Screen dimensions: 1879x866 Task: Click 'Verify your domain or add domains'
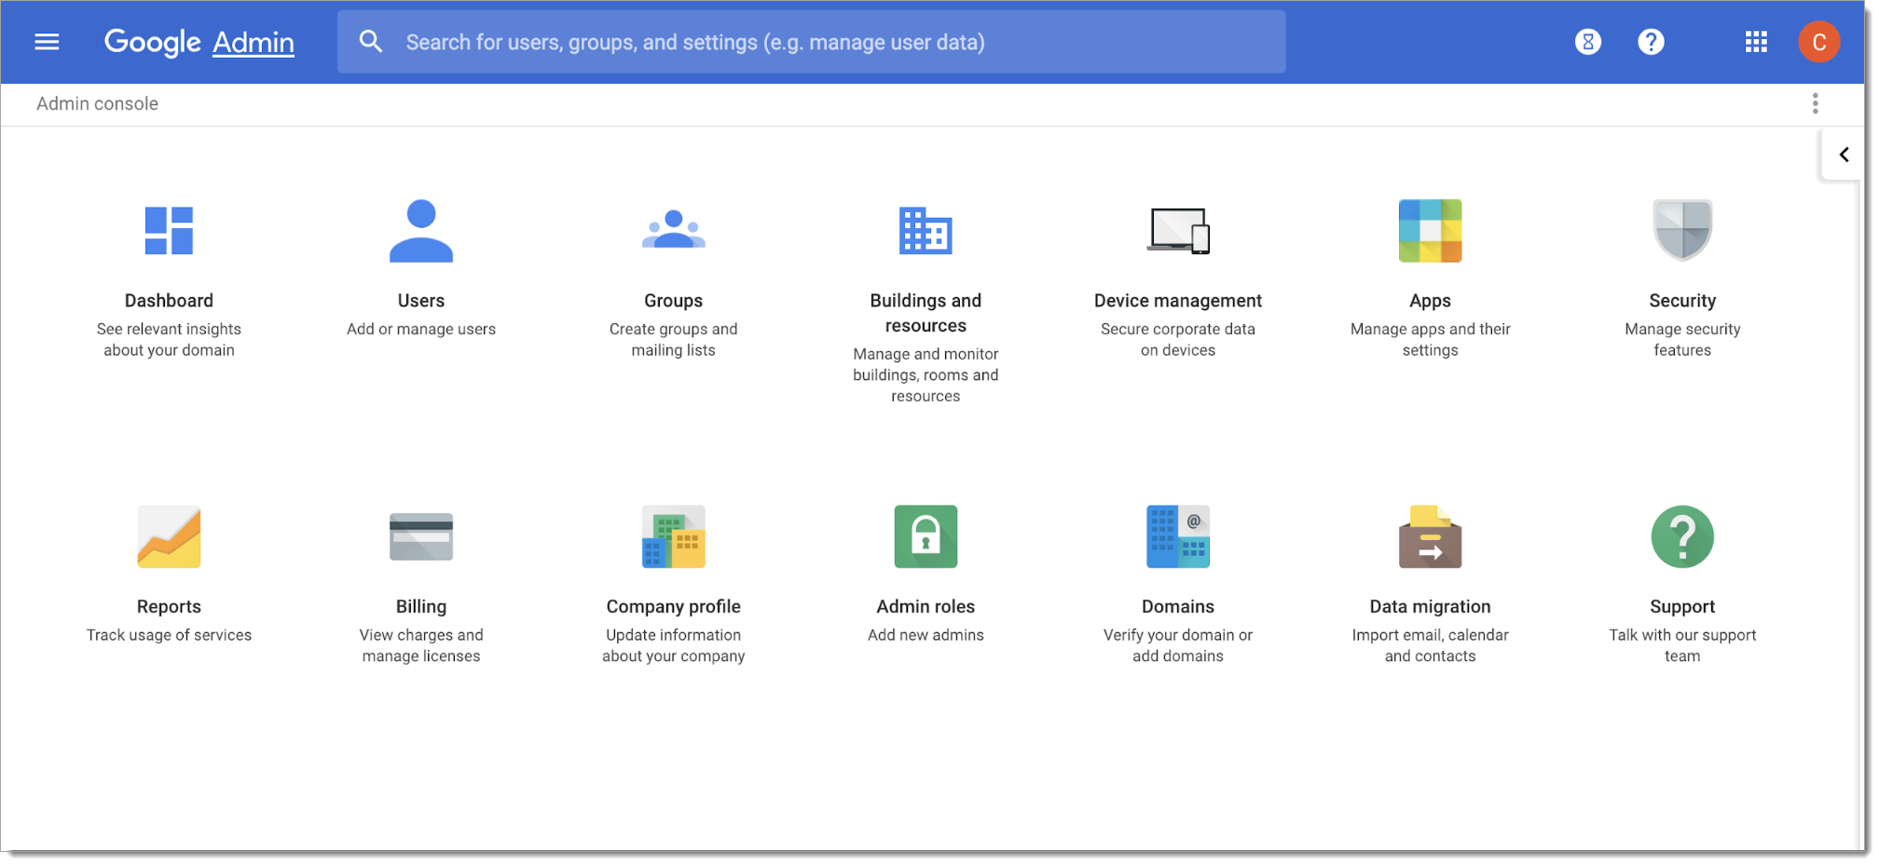coord(1178,645)
